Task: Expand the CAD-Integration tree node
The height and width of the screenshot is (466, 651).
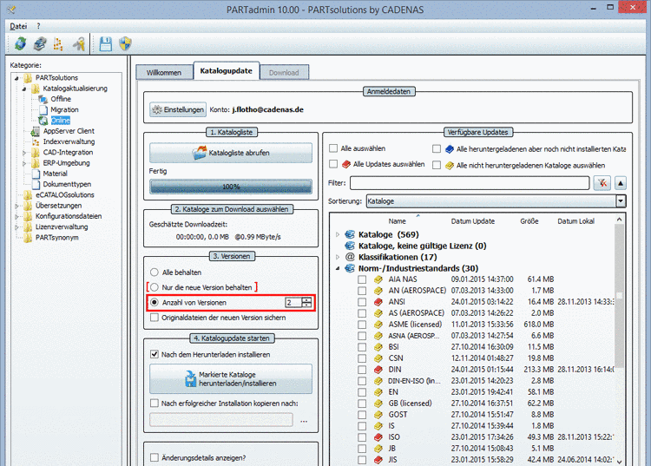Action: 24,153
